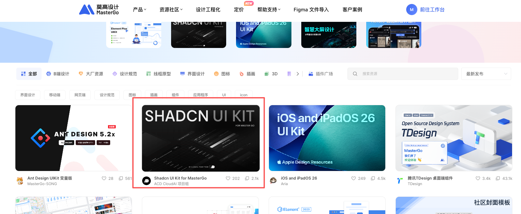Filter by the 组件 tag
This screenshot has width=521, height=214.
(x=175, y=95)
